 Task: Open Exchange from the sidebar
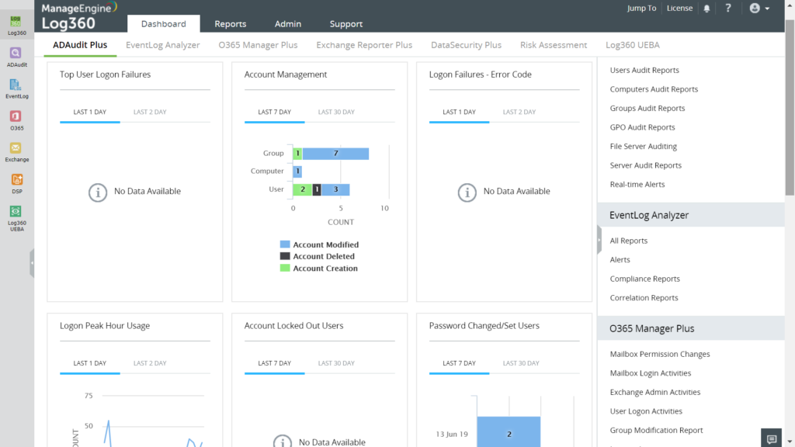tap(17, 152)
